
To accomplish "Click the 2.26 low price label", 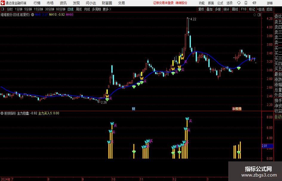I will [x=104, y=102].
